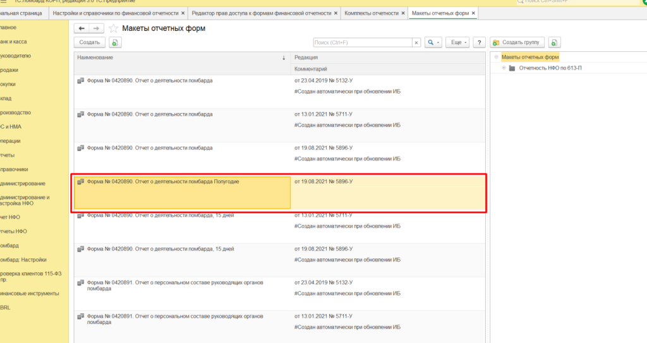
Task: Open the help question mark button
Action: (x=480, y=42)
